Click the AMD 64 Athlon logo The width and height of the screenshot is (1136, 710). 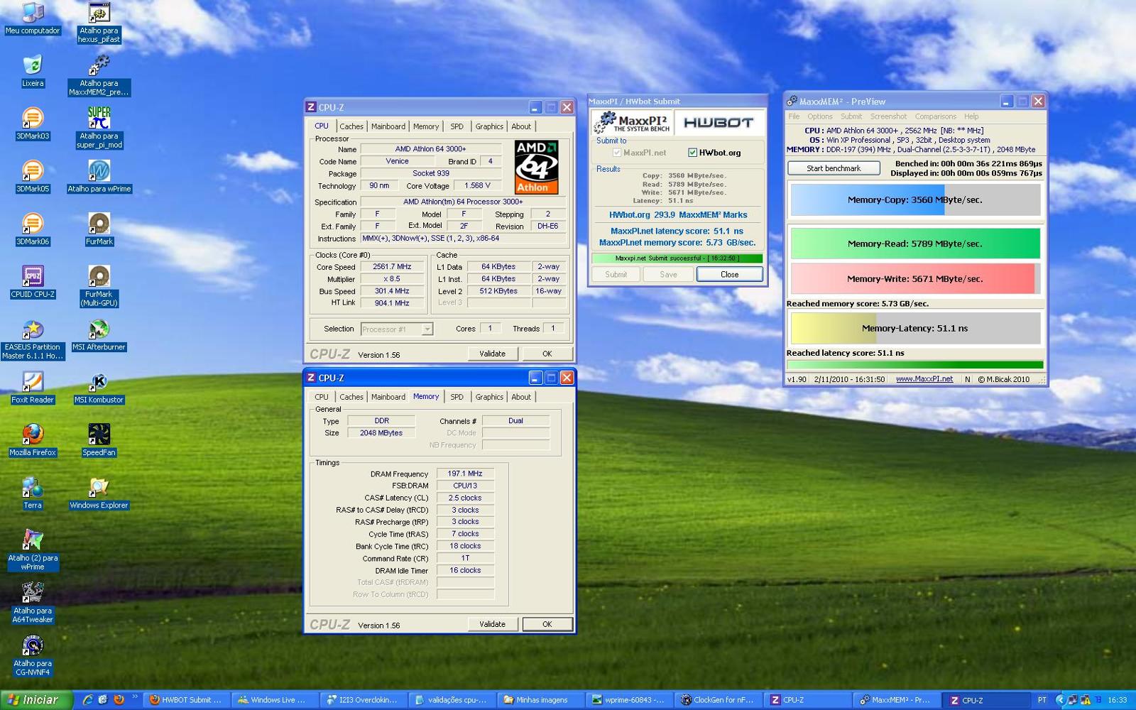(536, 168)
